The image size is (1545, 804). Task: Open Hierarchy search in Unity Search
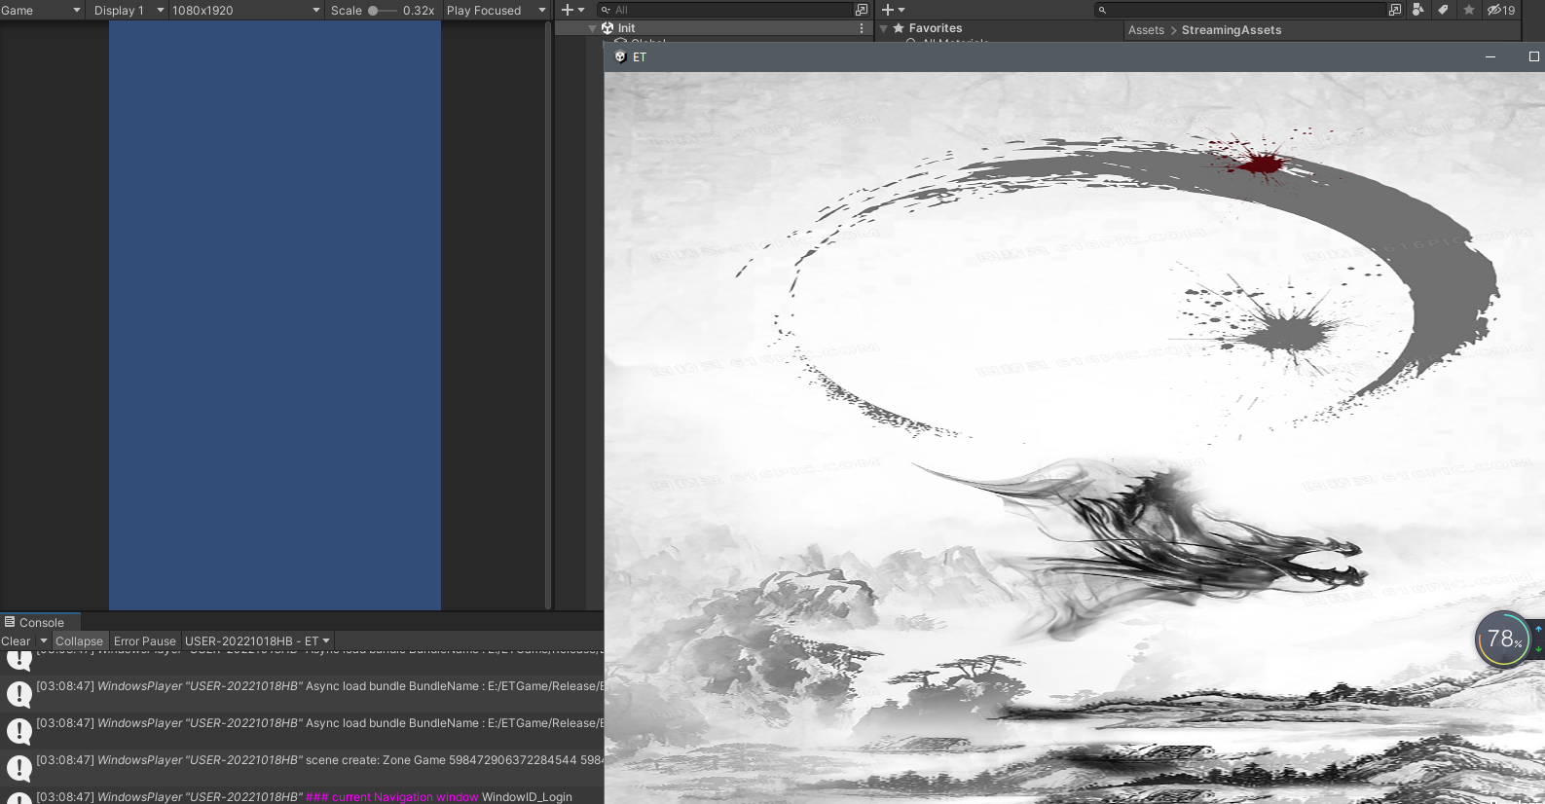coord(862,10)
